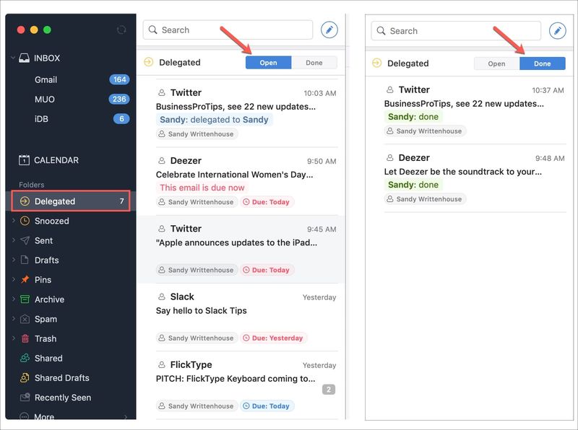Expand the Snoozed folder chevron
Image resolution: width=578 pixels, height=430 pixels.
click(14, 221)
